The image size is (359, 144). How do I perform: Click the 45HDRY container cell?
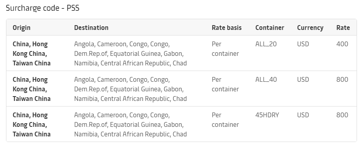tap(267, 115)
